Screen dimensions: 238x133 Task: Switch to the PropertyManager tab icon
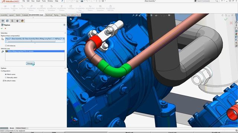7,21
